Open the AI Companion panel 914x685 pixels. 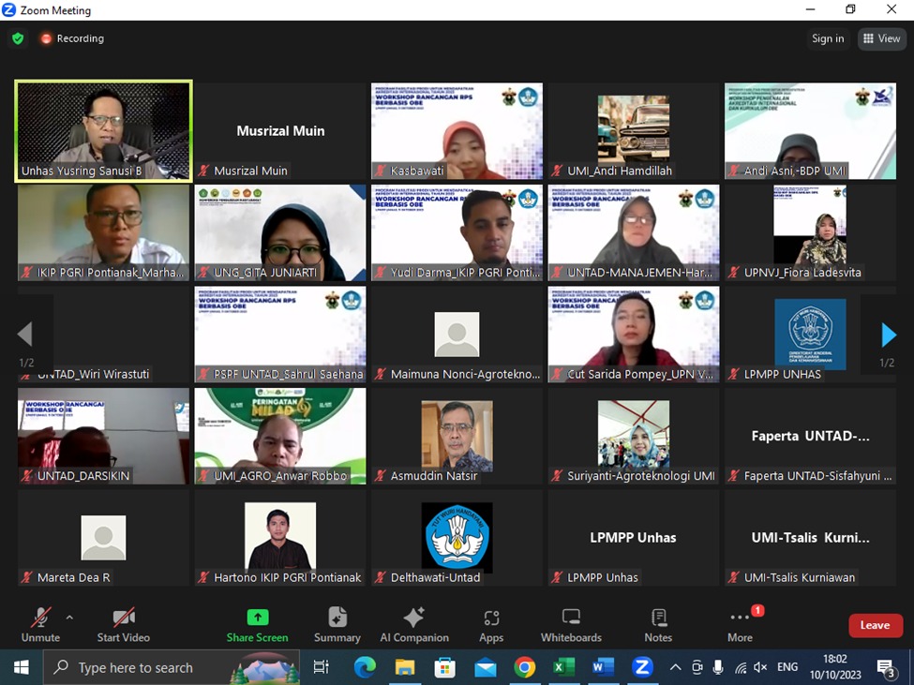pos(413,625)
